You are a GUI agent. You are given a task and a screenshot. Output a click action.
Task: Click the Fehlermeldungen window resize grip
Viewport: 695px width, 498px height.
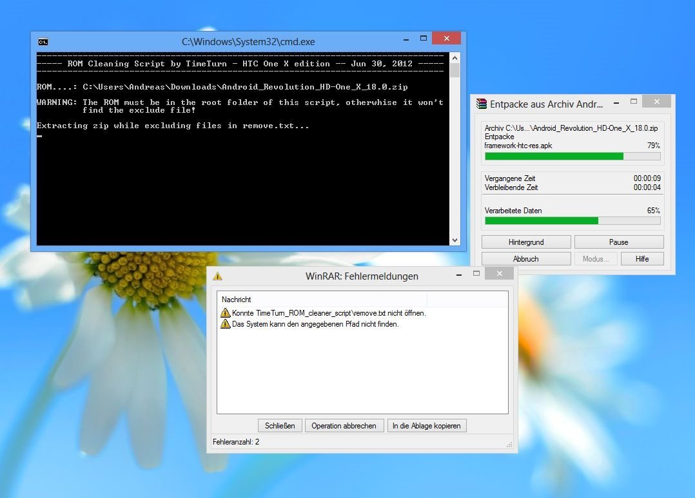point(509,445)
